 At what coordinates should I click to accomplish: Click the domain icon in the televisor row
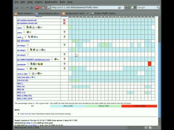point(65,69)
